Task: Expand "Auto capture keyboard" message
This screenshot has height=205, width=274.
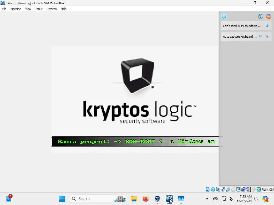Action: pos(239,36)
